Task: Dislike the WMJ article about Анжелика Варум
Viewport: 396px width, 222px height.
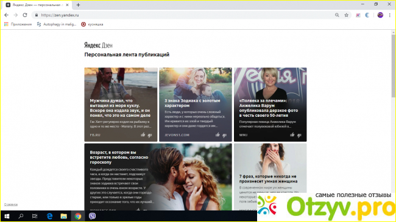Action: coord(299,135)
